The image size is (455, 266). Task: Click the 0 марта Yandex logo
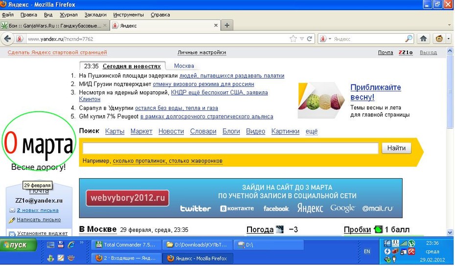click(39, 145)
